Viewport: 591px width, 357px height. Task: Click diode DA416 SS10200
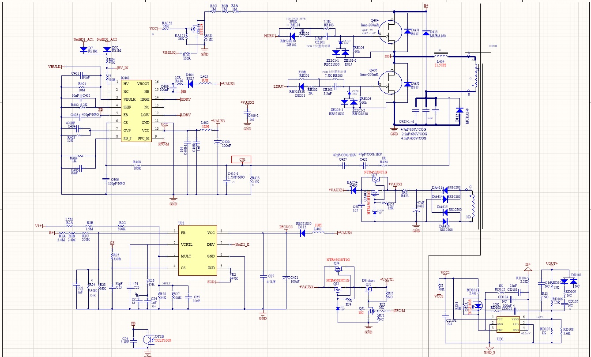445,221
